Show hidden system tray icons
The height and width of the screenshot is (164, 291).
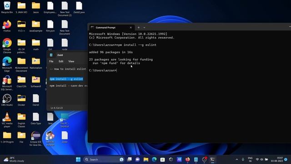(237, 159)
